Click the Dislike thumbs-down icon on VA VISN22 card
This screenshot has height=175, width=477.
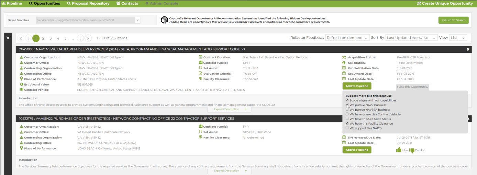pos(412,150)
